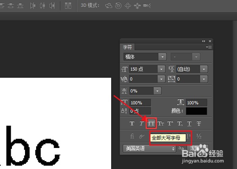The width and height of the screenshot is (237, 169).
Task: Click the tracking VA icon
Action: coord(171,79)
